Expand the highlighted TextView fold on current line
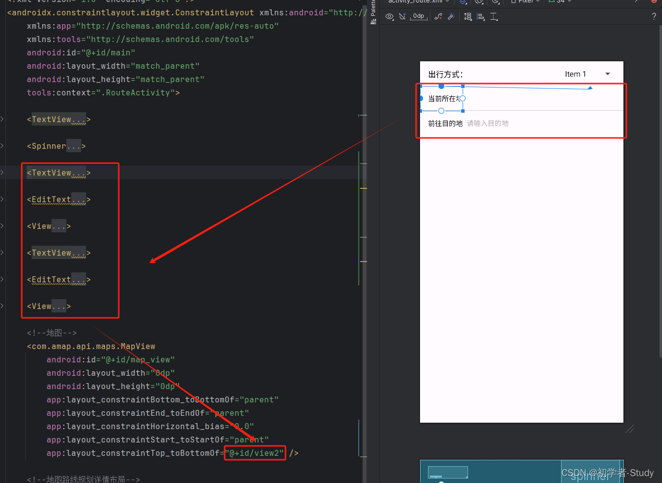Image resolution: width=662 pixels, height=483 pixels. (x=2, y=173)
